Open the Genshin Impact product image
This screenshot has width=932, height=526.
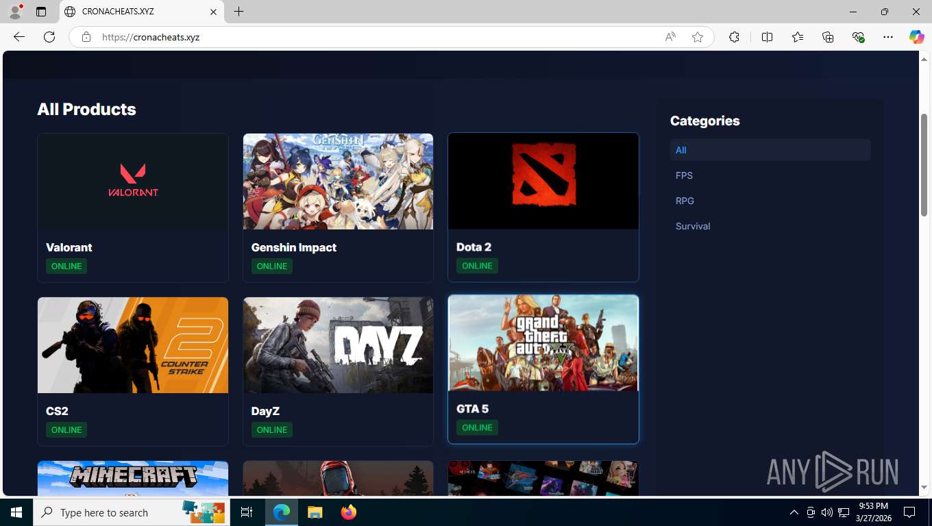coord(338,181)
